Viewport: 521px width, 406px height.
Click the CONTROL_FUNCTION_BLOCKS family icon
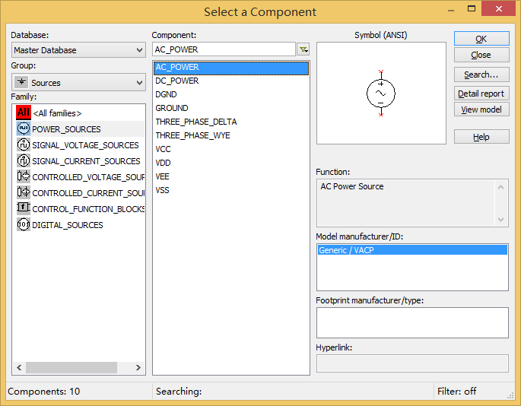pos(24,208)
